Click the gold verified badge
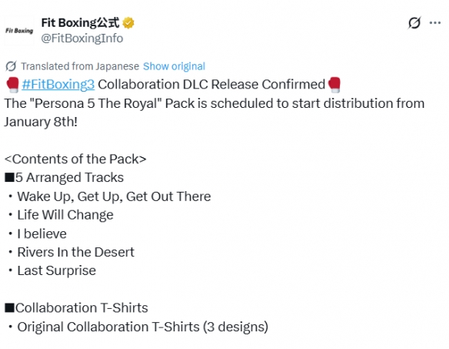The height and width of the screenshot is (349, 449). pos(128,23)
